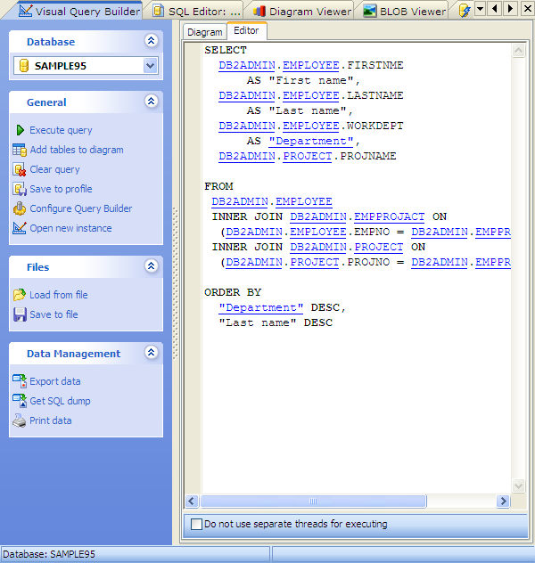The height and width of the screenshot is (563, 535).
Task: Click the Execute query play icon
Action: click(21, 130)
